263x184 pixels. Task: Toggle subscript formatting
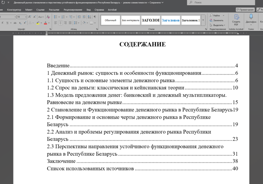[20, 23]
